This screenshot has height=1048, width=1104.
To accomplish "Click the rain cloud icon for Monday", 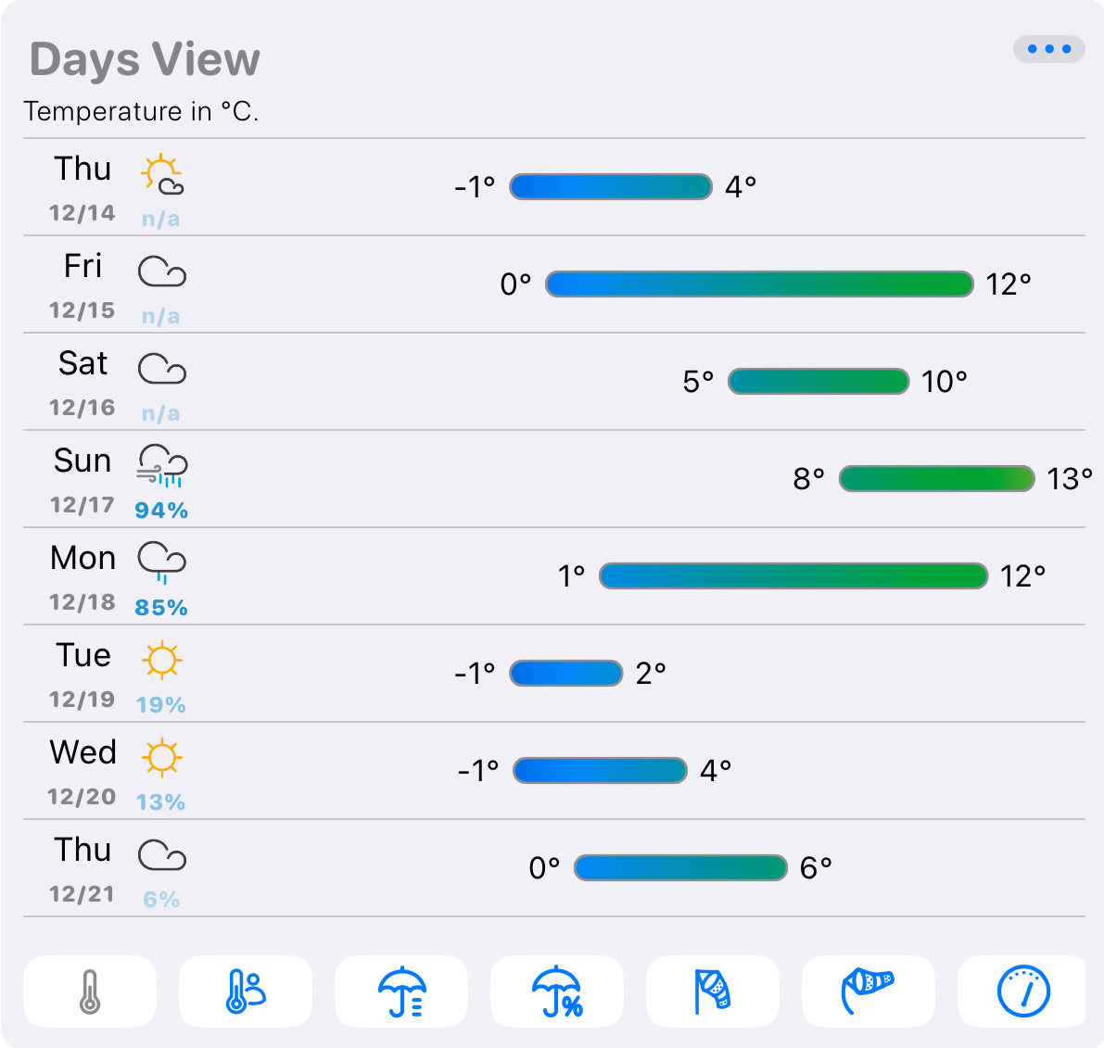I will (x=161, y=562).
